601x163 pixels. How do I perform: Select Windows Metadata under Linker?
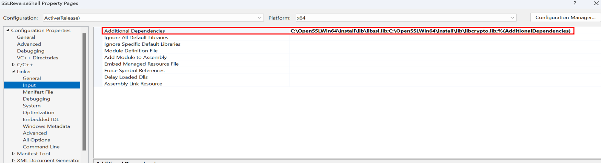(x=46, y=126)
